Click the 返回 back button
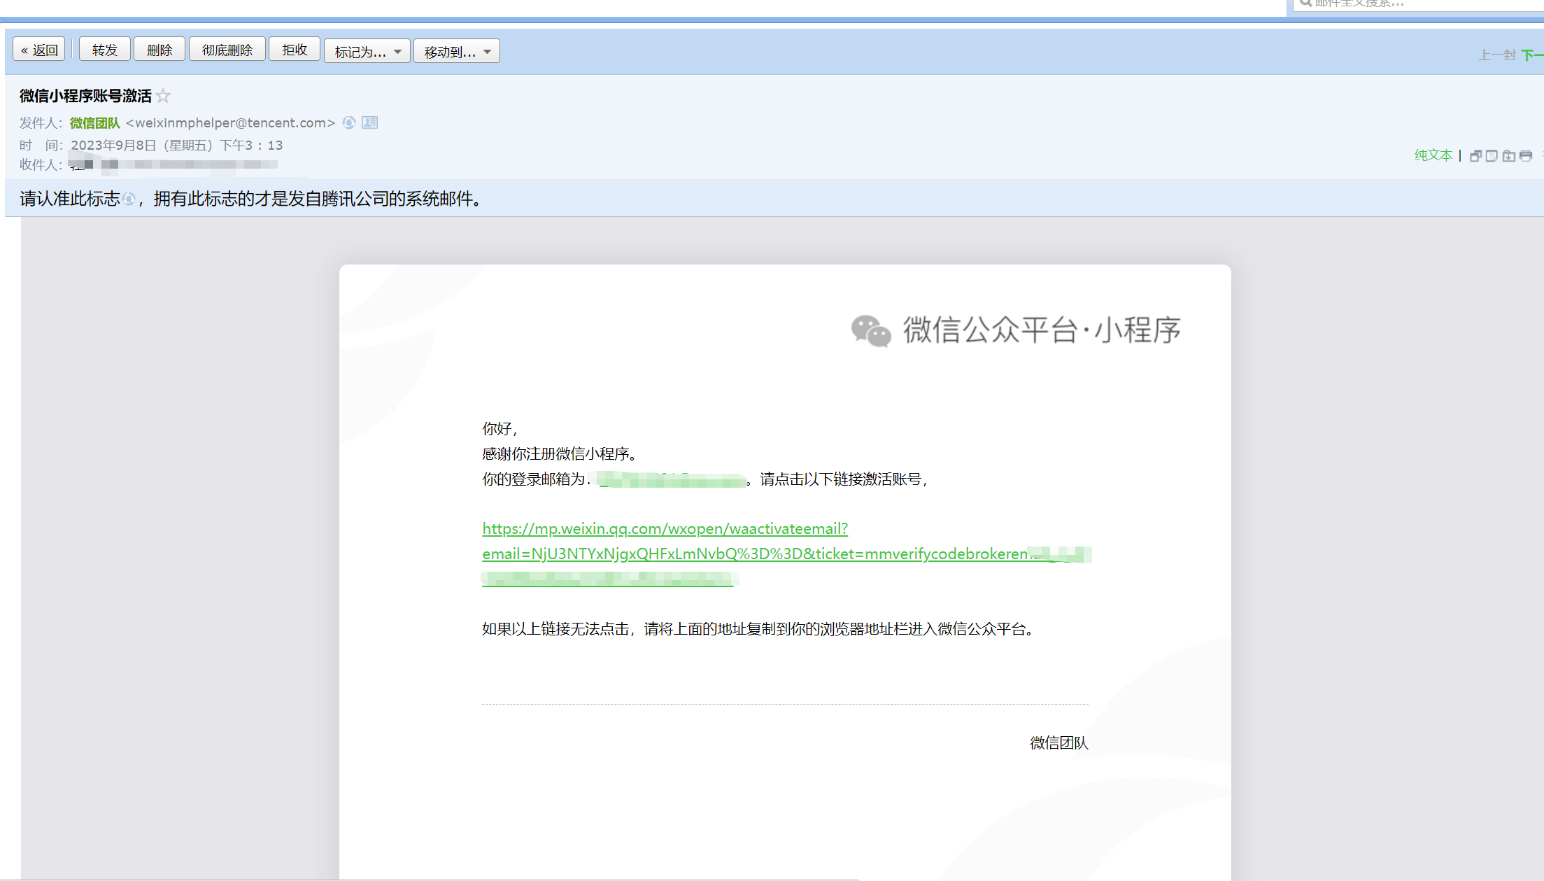This screenshot has width=1544, height=881. 39,50
